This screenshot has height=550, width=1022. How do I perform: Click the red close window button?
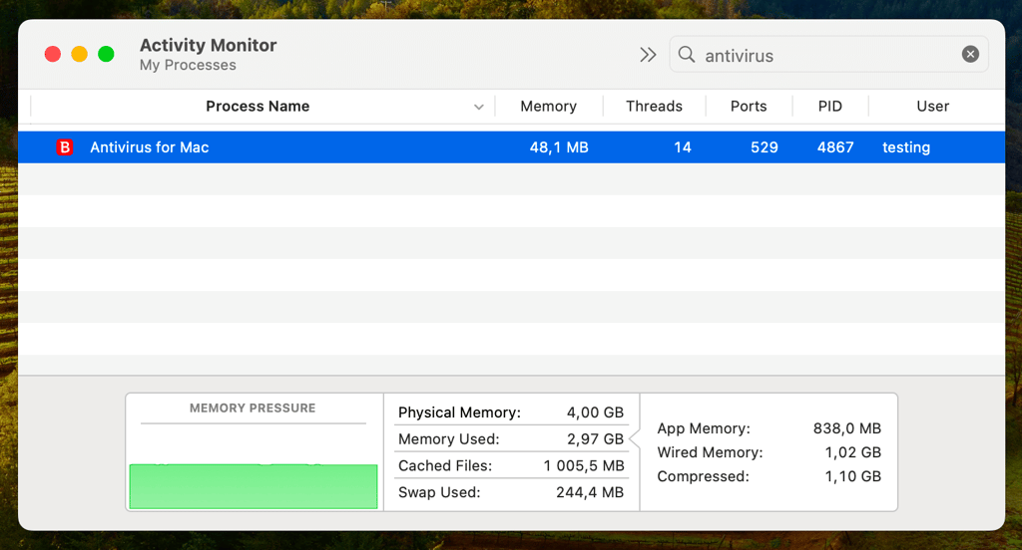pyautogui.click(x=53, y=54)
